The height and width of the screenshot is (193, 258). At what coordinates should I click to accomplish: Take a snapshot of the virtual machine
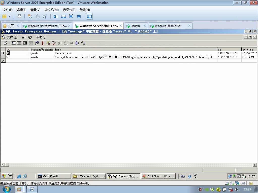[30, 16]
